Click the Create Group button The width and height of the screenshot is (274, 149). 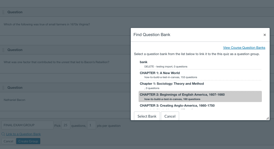(x=28, y=141)
